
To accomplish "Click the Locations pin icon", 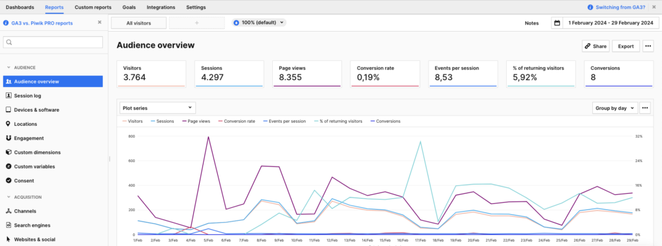I will coord(8,124).
